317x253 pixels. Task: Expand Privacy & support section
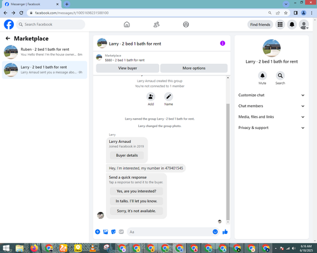click(271, 128)
